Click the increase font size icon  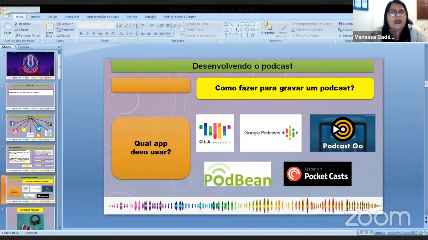(x=120, y=26)
